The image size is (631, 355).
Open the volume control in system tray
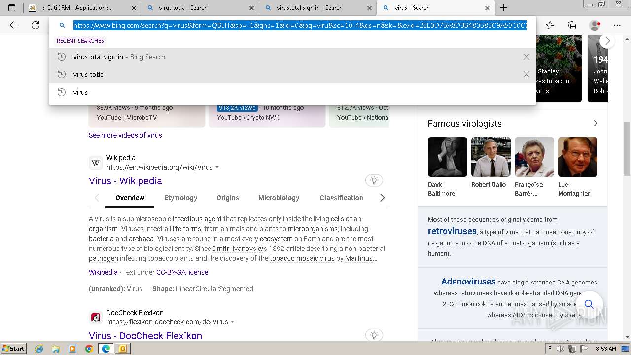(x=561, y=349)
